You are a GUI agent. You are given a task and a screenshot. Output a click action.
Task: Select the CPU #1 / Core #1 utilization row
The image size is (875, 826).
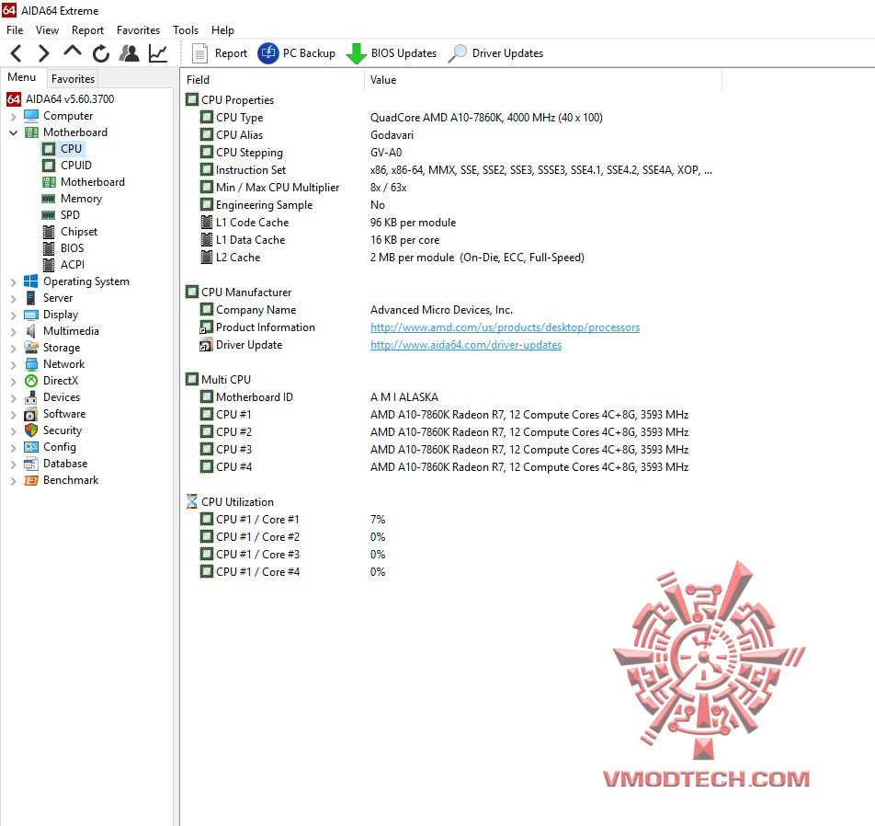click(292, 520)
